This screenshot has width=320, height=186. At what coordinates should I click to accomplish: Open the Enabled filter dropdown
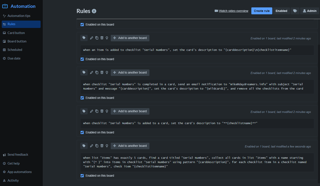point(281,11)
